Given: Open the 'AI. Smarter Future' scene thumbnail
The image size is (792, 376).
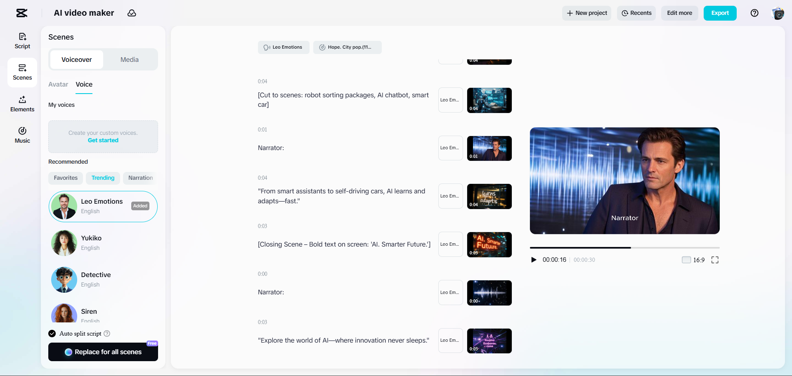Looking at the screenshot, I should click(489, 244).
